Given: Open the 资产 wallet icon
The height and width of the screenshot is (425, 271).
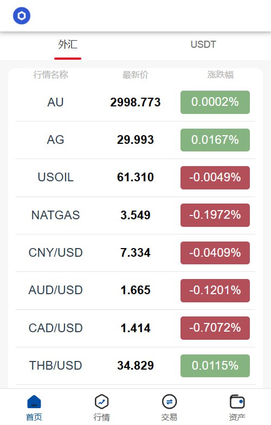Looking at the screenshot, I should (x=237, y=402).
